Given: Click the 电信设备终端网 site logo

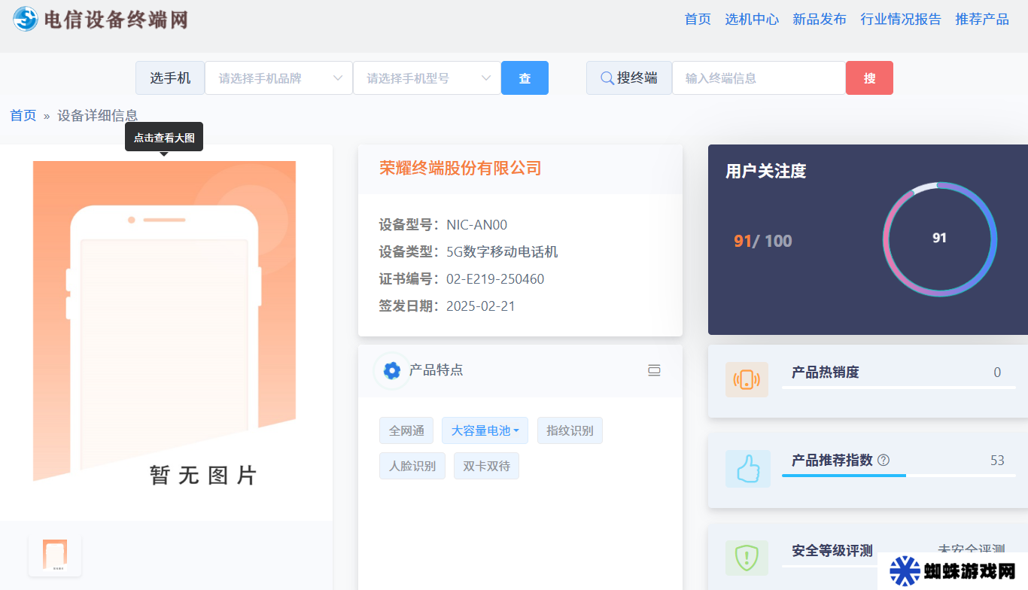Looking at the screenshot, I should (100, 19).
